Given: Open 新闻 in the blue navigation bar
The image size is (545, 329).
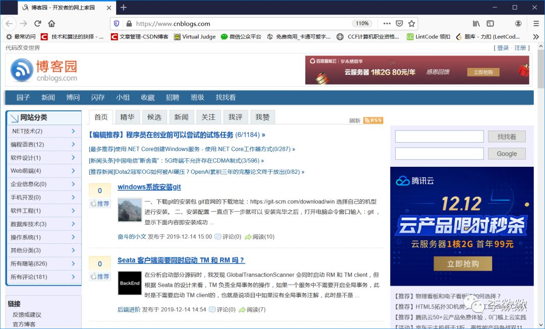Looking at the screenshot, I should point(48,98).
